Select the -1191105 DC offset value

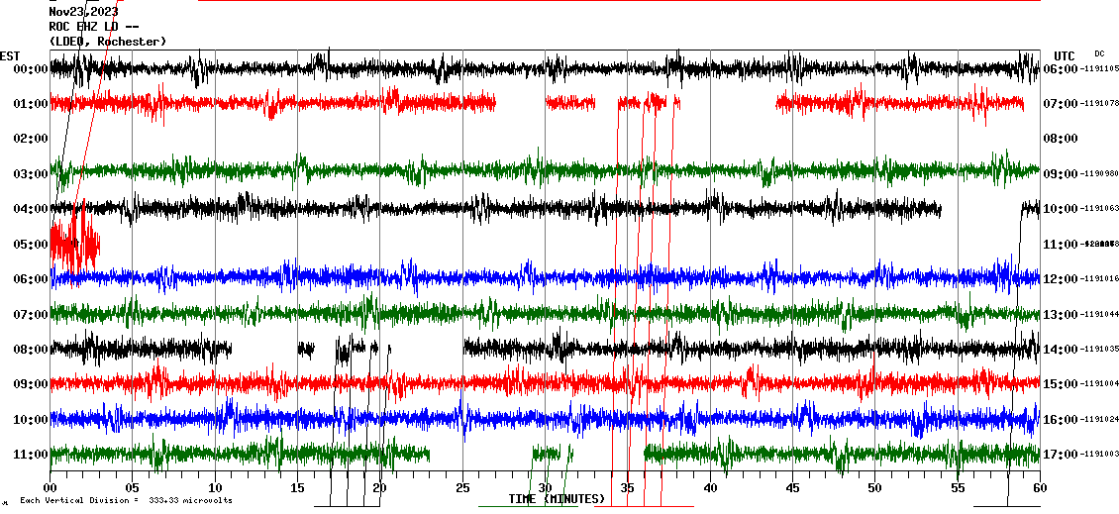[x=1100, y=69]
